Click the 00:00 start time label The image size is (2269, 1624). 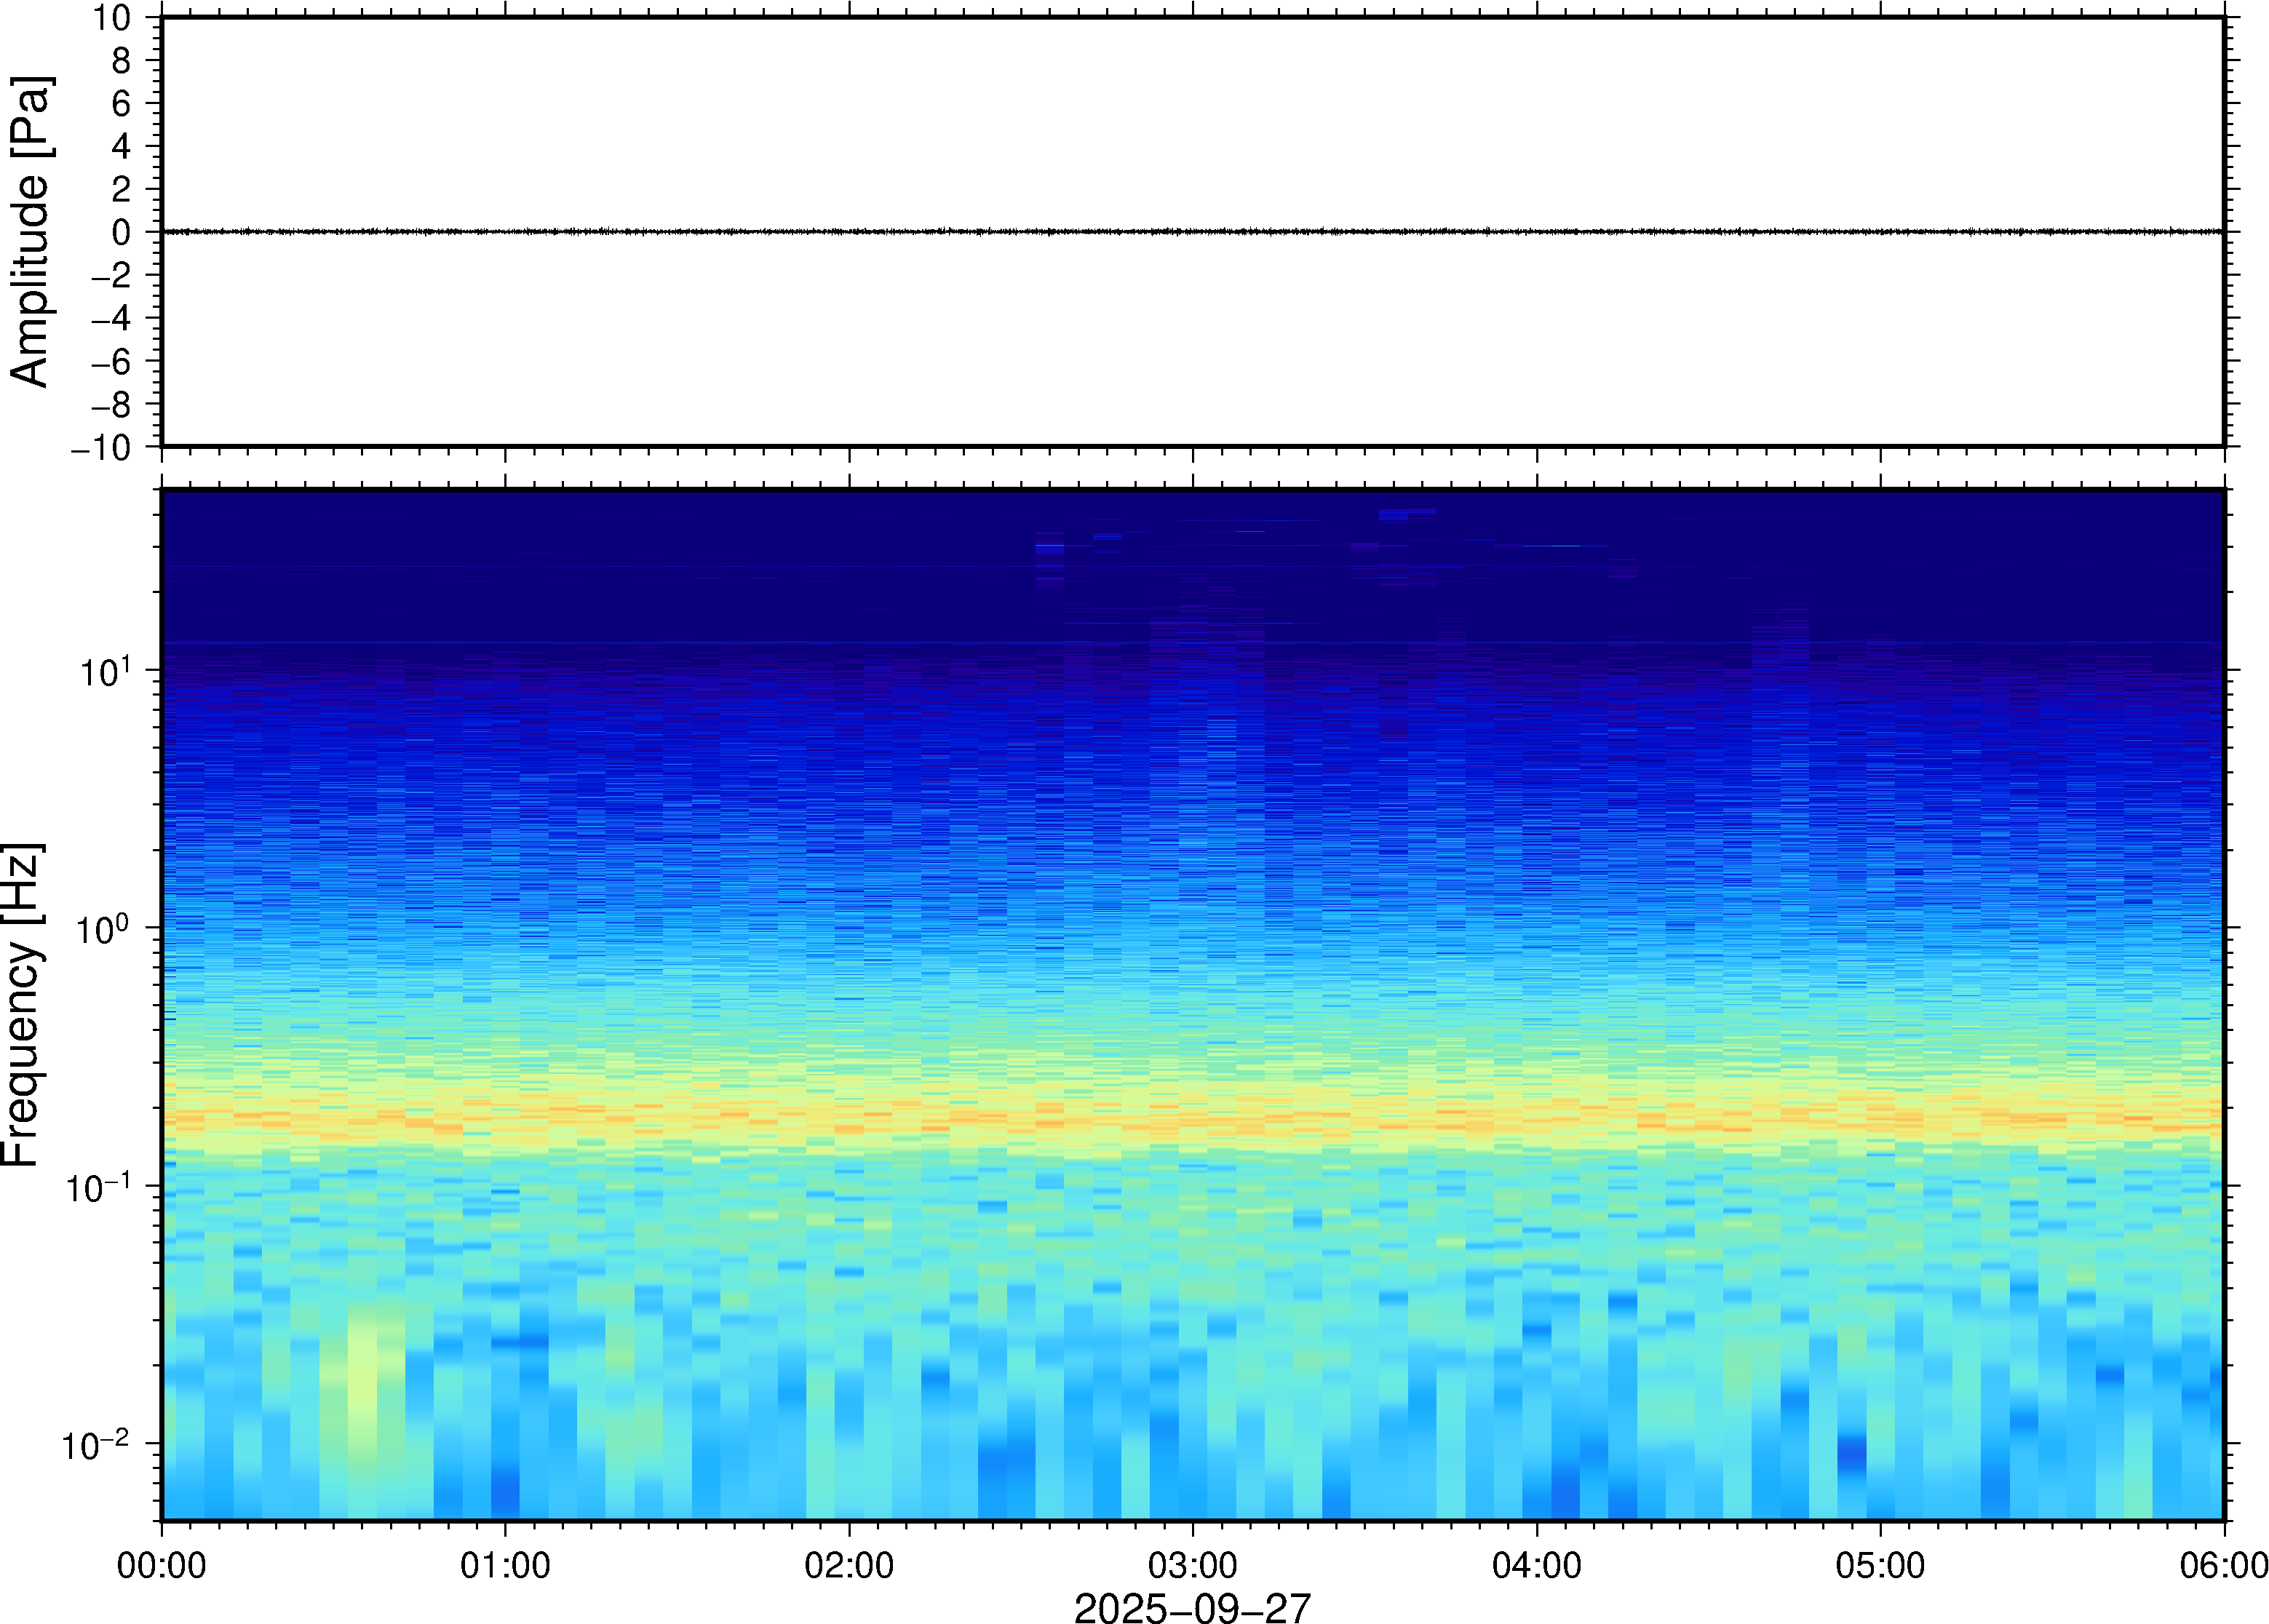[x=162, y=1565]
